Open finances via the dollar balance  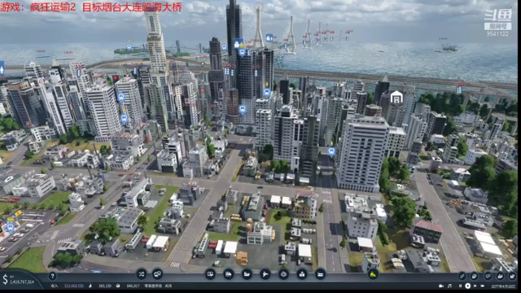[18, 281]
